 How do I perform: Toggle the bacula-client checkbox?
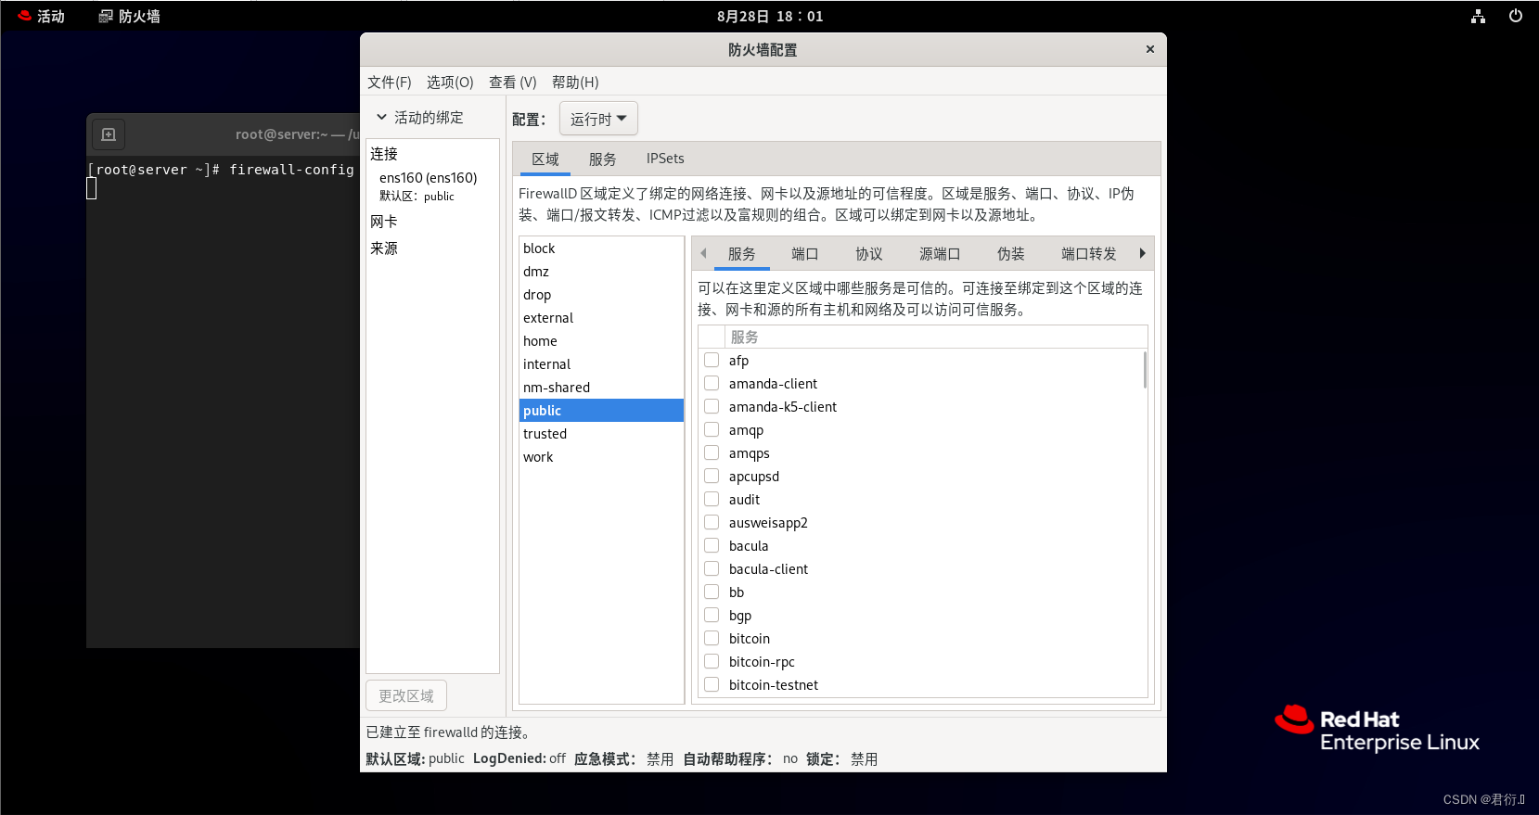click(712, 568)
